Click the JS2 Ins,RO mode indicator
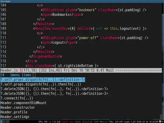The image size is (164, 123). pyautogui.click(x=50, y=70)
